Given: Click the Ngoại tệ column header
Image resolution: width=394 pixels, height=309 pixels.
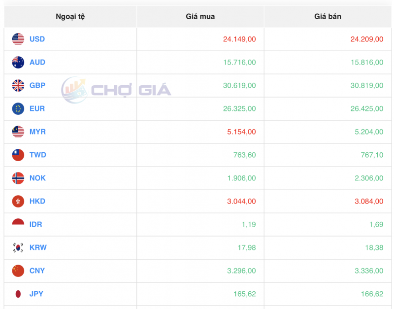Looking at the screenshot, I should (69, 16).
